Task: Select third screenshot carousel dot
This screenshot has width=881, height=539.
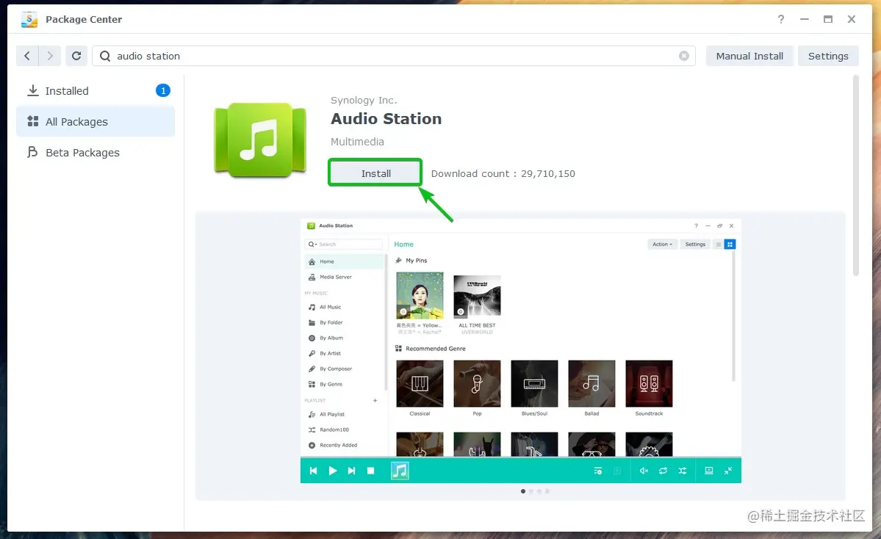Action: (x=539, y=491)
